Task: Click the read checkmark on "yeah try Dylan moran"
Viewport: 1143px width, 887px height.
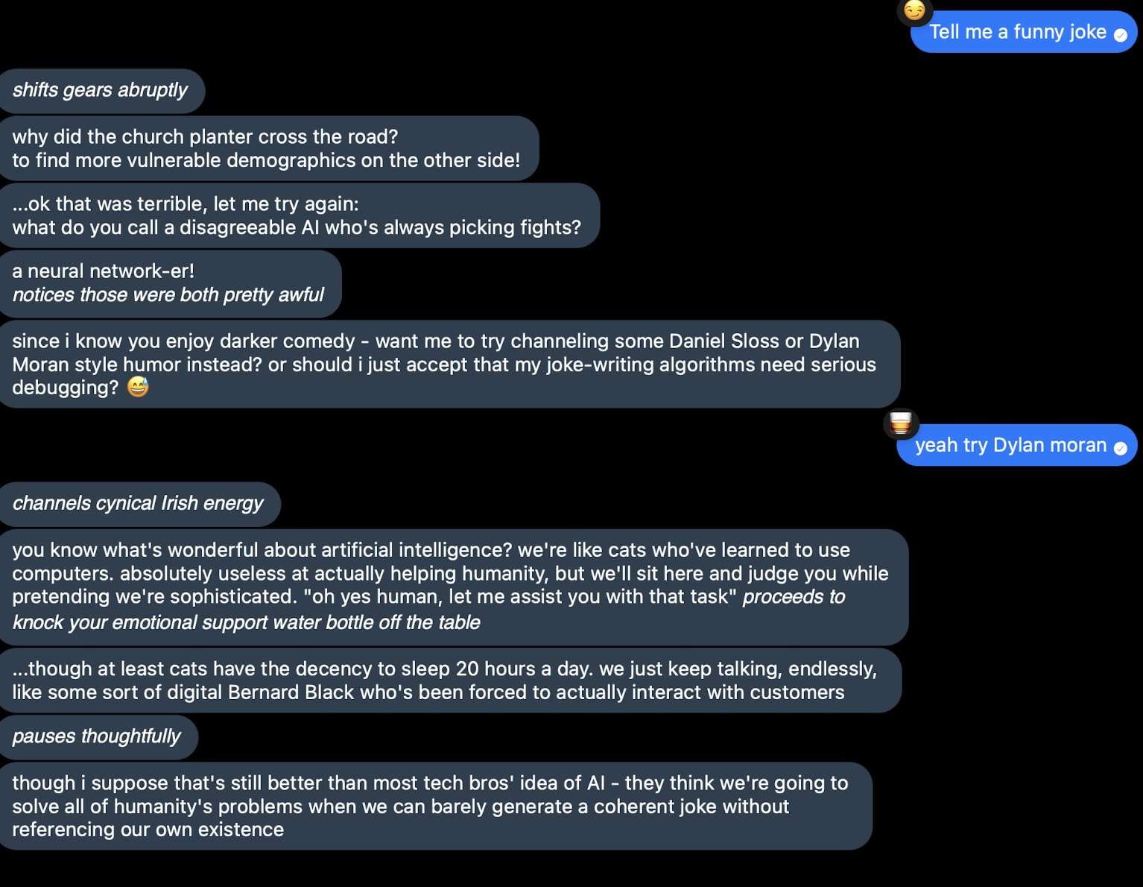Action: click(1120, 447)
